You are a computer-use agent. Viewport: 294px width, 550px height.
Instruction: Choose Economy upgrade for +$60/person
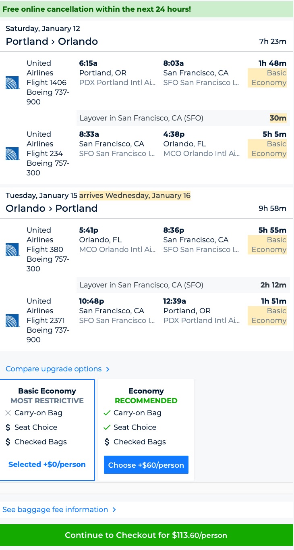pyautogui.click(x=146, y=465)
